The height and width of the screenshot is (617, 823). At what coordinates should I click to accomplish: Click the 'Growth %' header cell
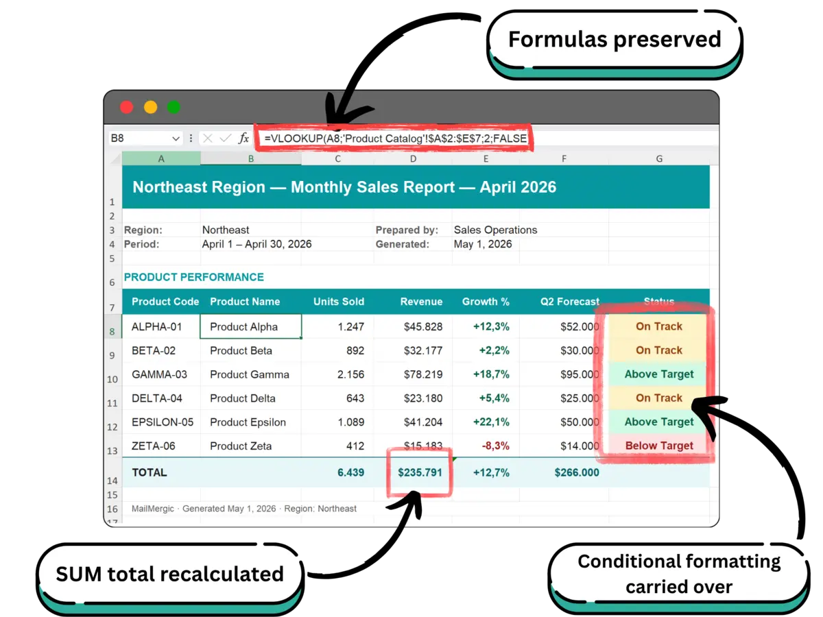(486, 302)
